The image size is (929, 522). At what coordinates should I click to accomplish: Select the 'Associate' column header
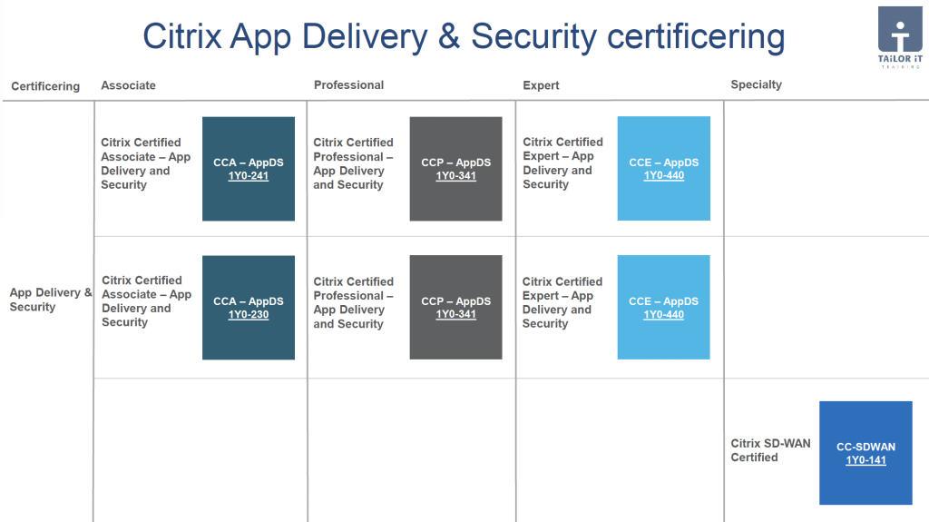128,85
